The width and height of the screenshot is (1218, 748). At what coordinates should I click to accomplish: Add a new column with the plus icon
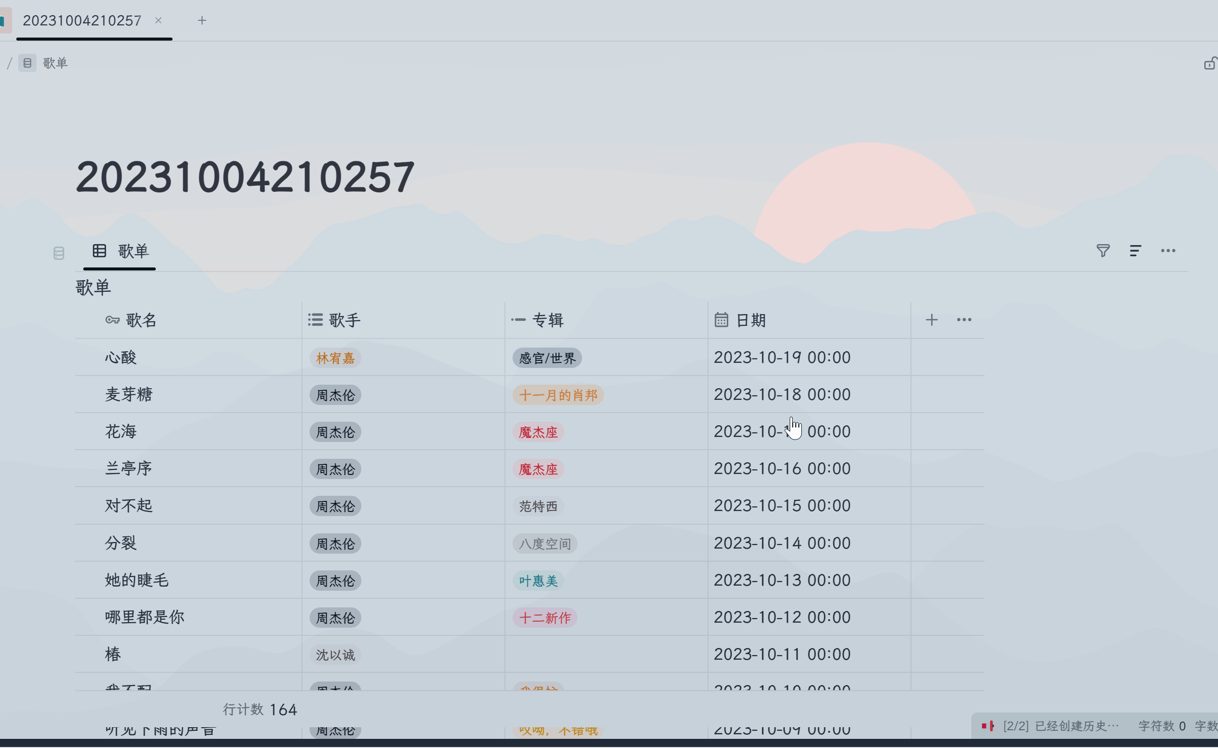tap(931, 320)
